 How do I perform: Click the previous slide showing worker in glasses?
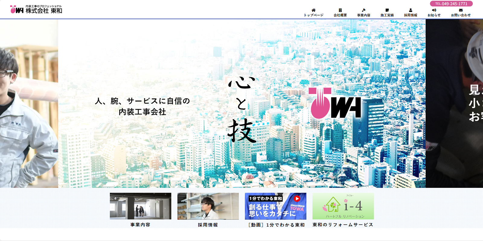tap(29, 103)
